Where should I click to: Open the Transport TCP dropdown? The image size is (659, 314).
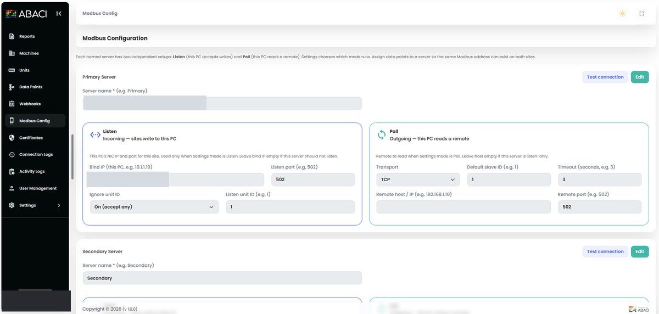pos(418,180)
